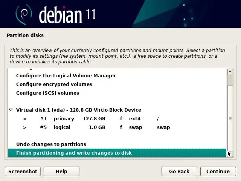The width and height of the screenshot is (241, 181).
Task: Choose Undo changes to partitions
Action: point(117,144)
